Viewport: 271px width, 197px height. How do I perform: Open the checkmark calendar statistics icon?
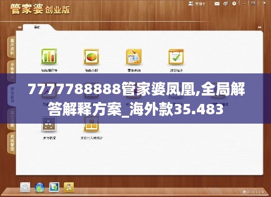click(176, 57)
